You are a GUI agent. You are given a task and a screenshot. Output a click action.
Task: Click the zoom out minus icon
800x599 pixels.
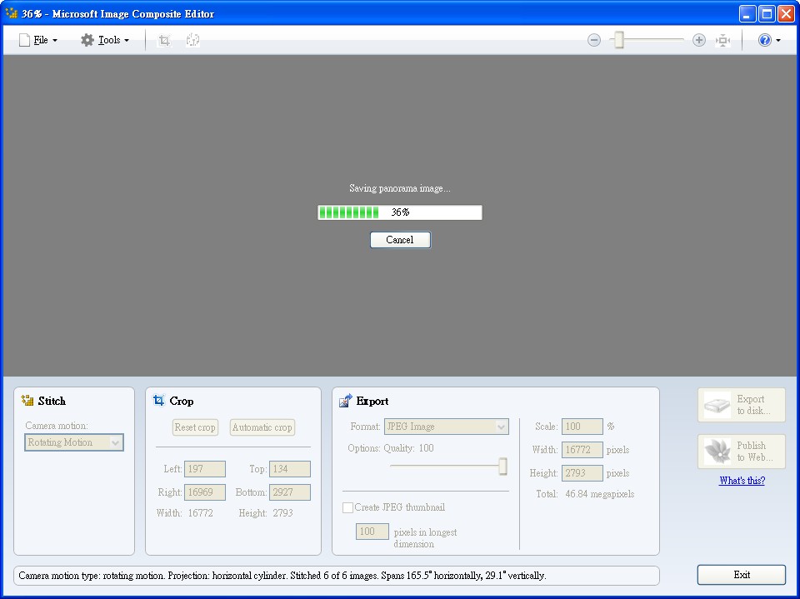click(594, 40)
